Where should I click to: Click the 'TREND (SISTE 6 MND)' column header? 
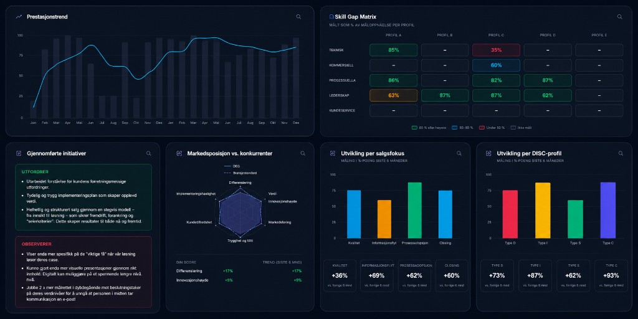pos(282,262)
